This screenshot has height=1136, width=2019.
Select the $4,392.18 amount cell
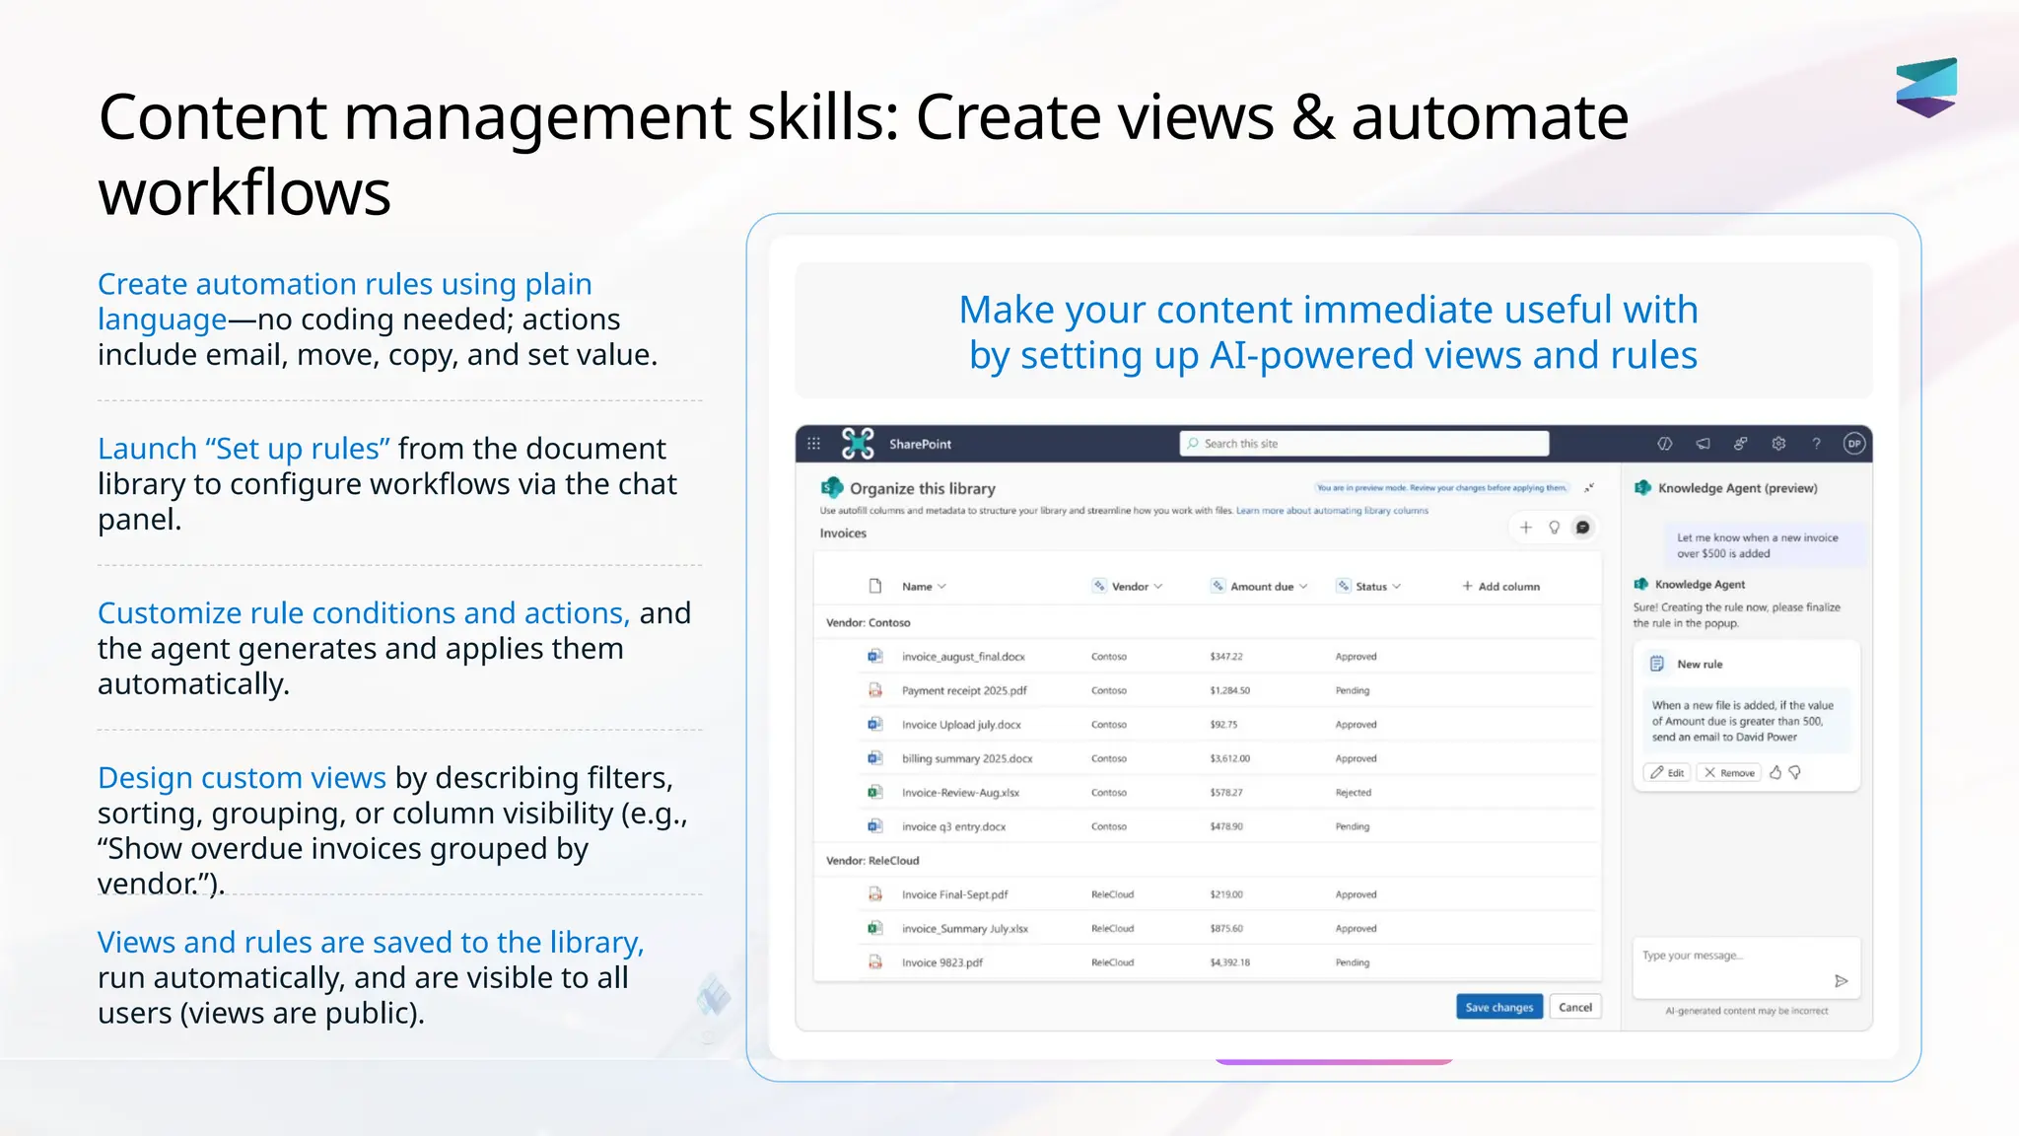tap(1229, 962)
